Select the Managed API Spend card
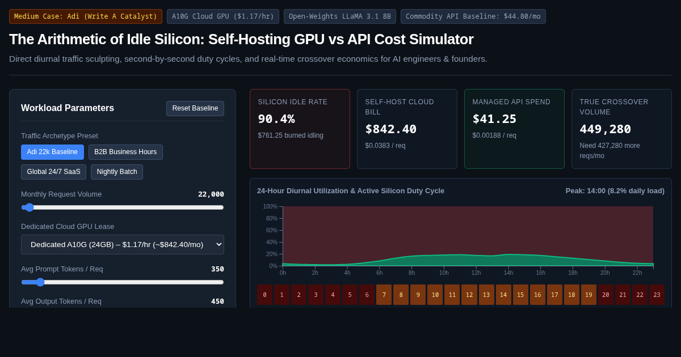The image size is (681, 357). tap(514, 129)
